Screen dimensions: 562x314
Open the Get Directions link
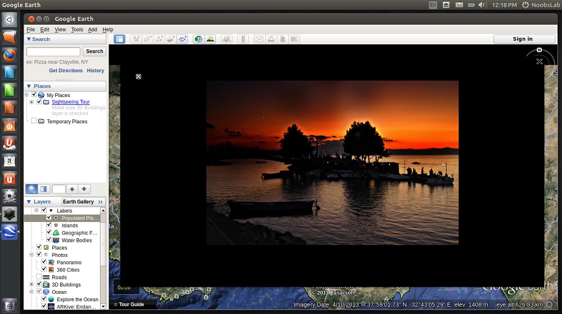tap(66, 71)
